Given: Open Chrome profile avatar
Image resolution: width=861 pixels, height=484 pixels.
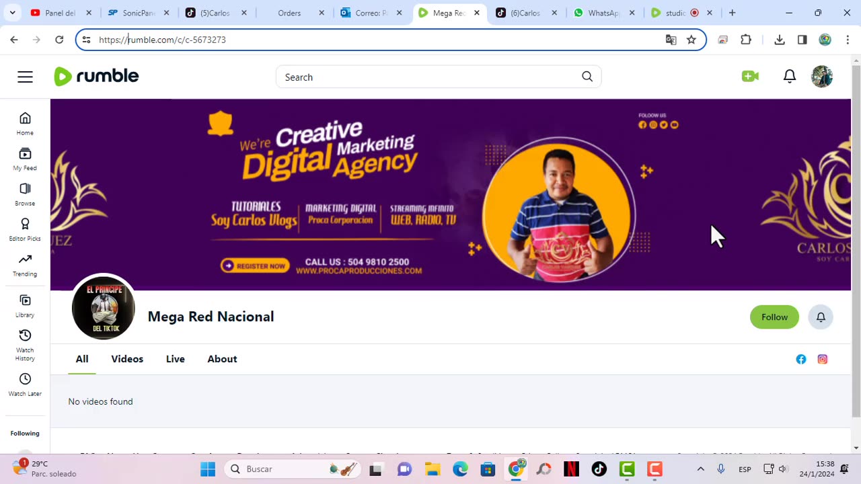Looking at the screenshot, I should [x=825, y=40].
